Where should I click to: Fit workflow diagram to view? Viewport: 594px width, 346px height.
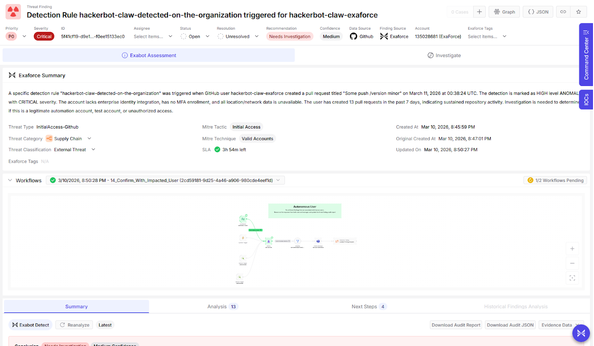[x=572, y=278]
